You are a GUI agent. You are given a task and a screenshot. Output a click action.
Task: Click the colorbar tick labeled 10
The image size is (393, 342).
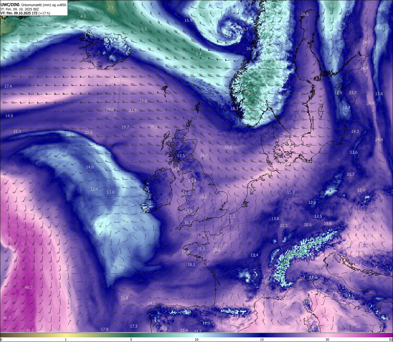pyautogui.click(x=196, y=340)
